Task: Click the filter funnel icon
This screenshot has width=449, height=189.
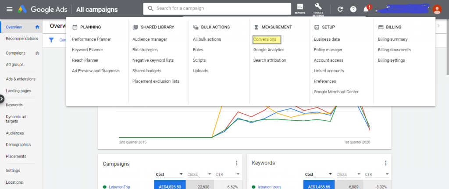Action: click(51, 40)
